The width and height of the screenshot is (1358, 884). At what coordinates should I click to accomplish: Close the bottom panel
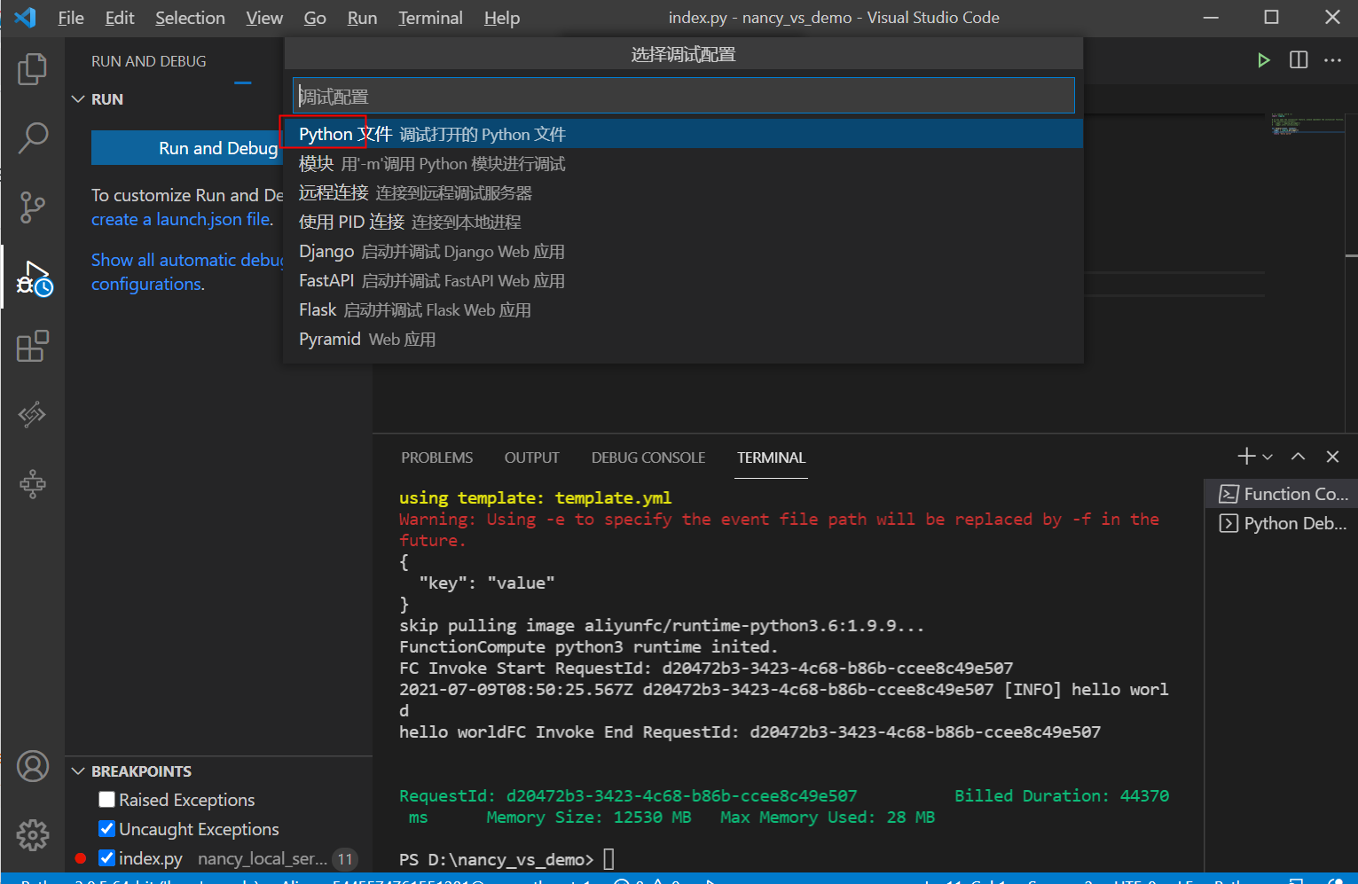[1332, 457]
